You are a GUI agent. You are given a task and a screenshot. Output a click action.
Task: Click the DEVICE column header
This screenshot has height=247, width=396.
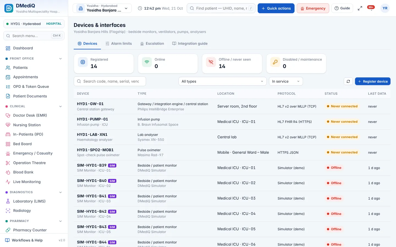83,94
